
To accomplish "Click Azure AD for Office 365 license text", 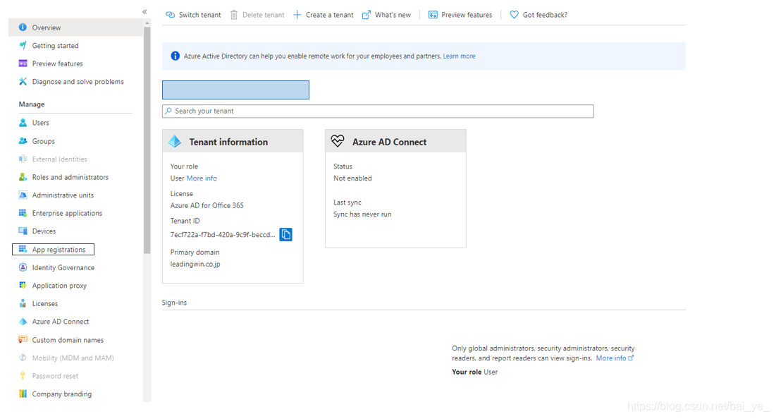I will click(x=207, y=205).
